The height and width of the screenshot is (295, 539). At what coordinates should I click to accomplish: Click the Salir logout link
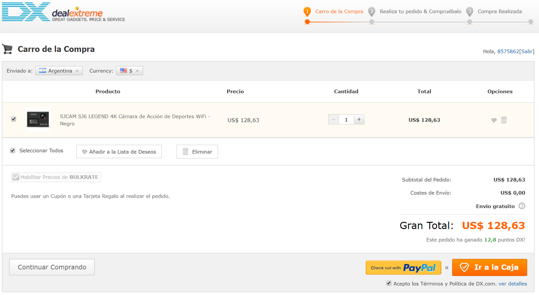coord(527,51)
